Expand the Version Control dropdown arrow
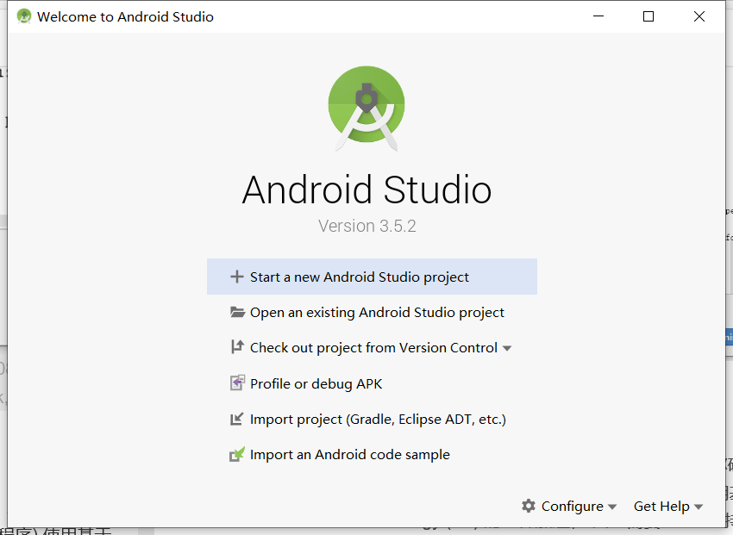This screenshot has height=535, width=733. click(507, 348)
